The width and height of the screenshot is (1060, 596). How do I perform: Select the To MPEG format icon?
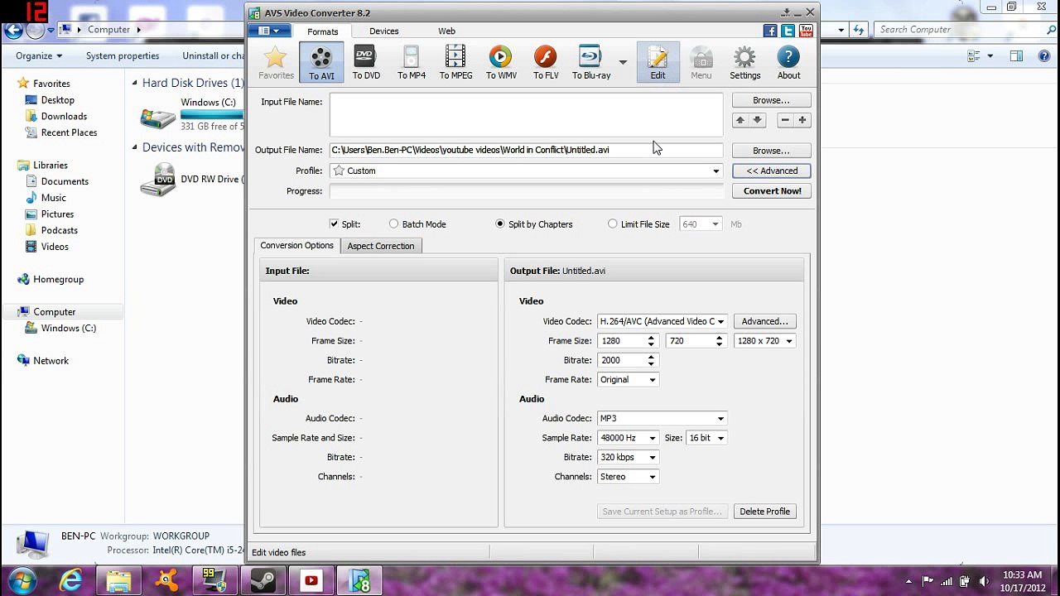point(455,63)
